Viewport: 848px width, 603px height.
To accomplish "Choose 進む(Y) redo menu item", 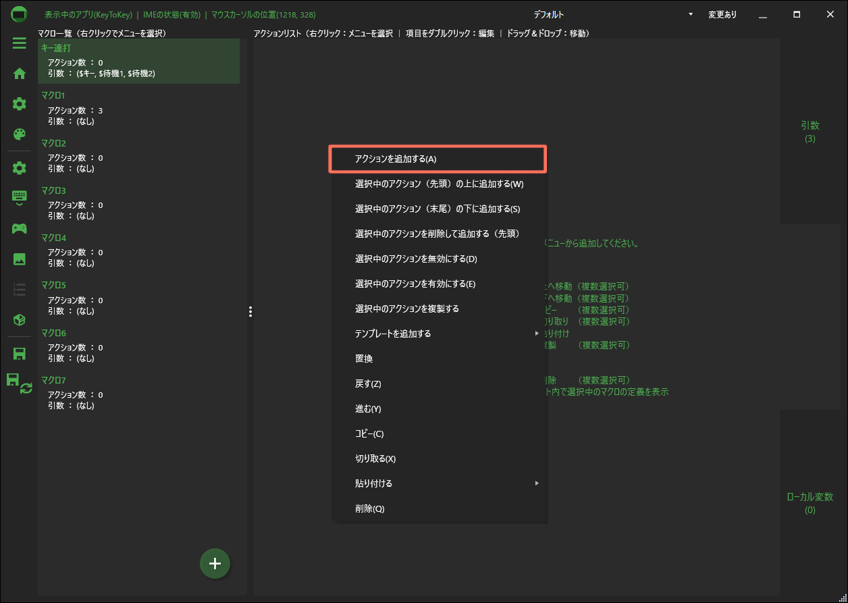I will click(x=440, y=409).
